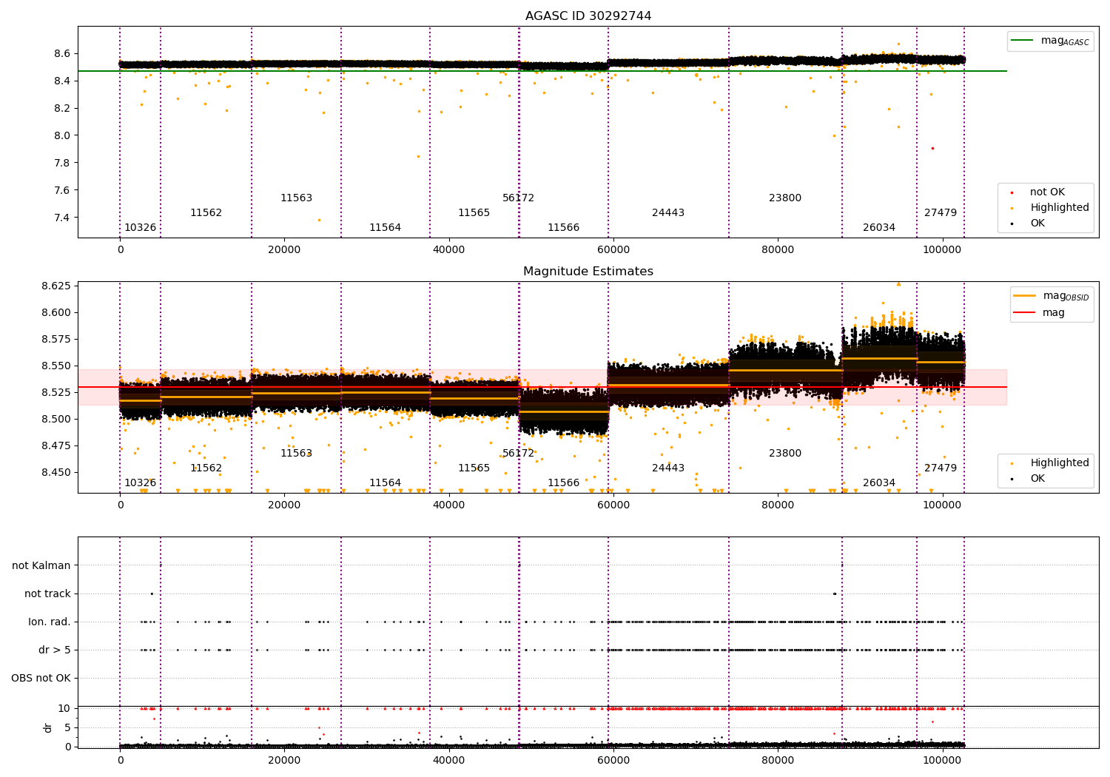Click the 8.625 y-axis tick in middle plot

click(55, 286)
